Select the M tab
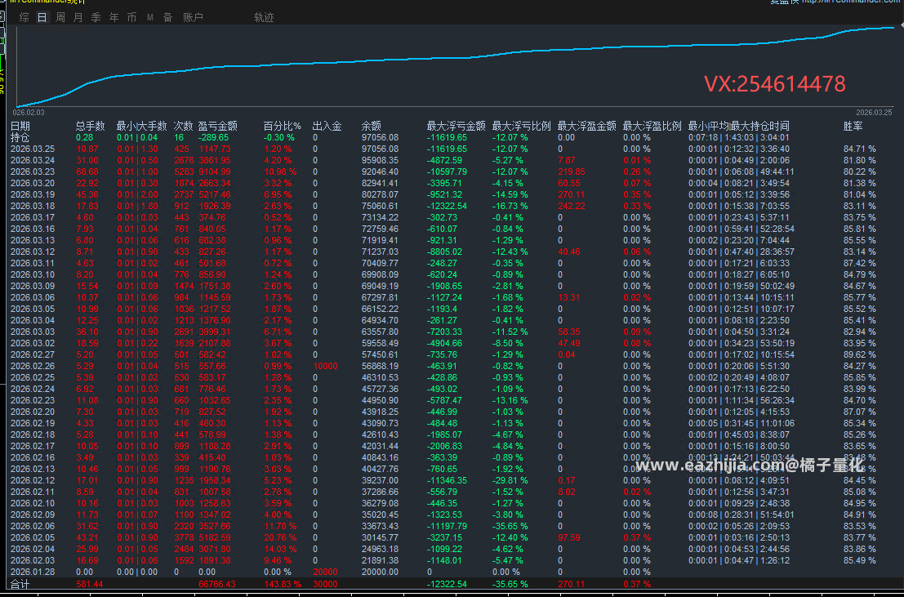Image resolution: width=904 pixels, height=597 pixels. pos(150,17)
